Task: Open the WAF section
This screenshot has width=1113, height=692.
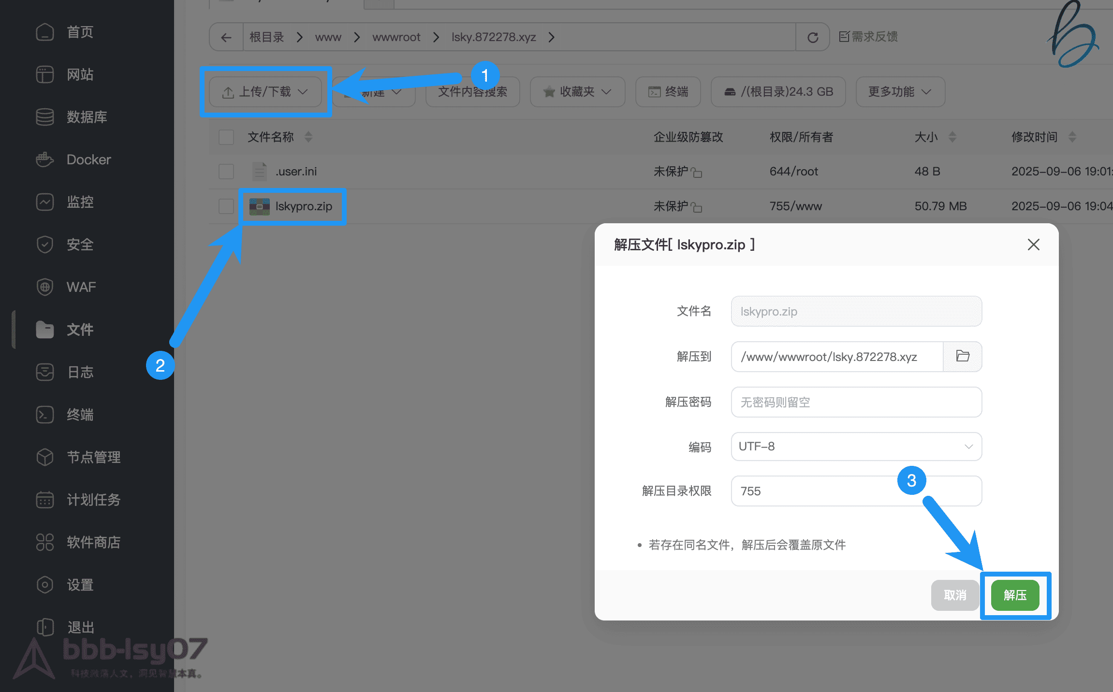Action: click(x=81, y=287)
